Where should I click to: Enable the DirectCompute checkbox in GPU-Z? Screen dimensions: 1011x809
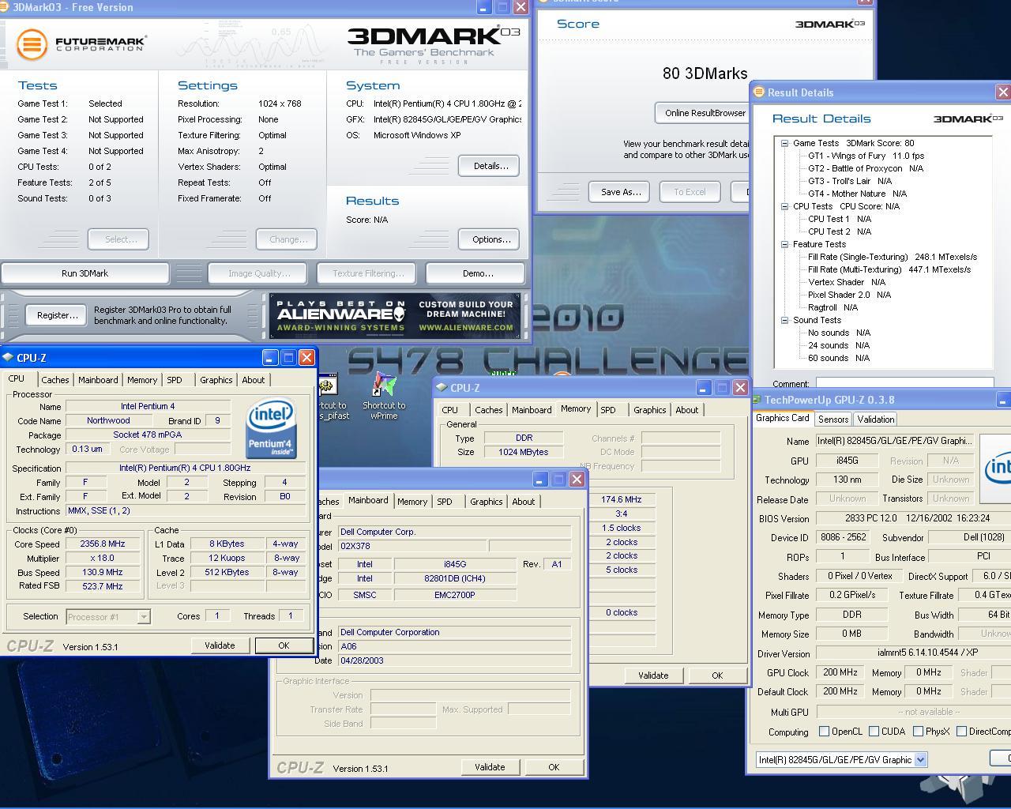click(x=962, y=732)
